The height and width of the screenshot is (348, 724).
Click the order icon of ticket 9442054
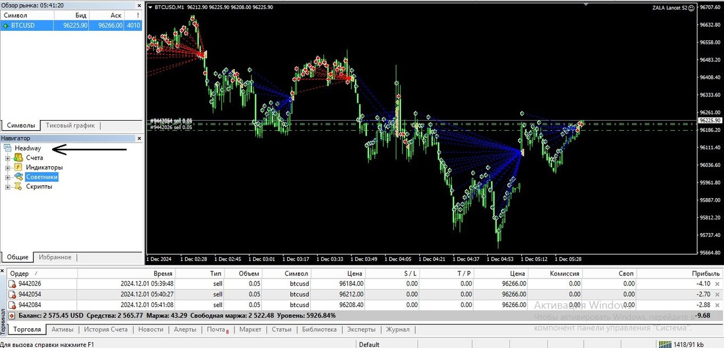coord(12,294)
